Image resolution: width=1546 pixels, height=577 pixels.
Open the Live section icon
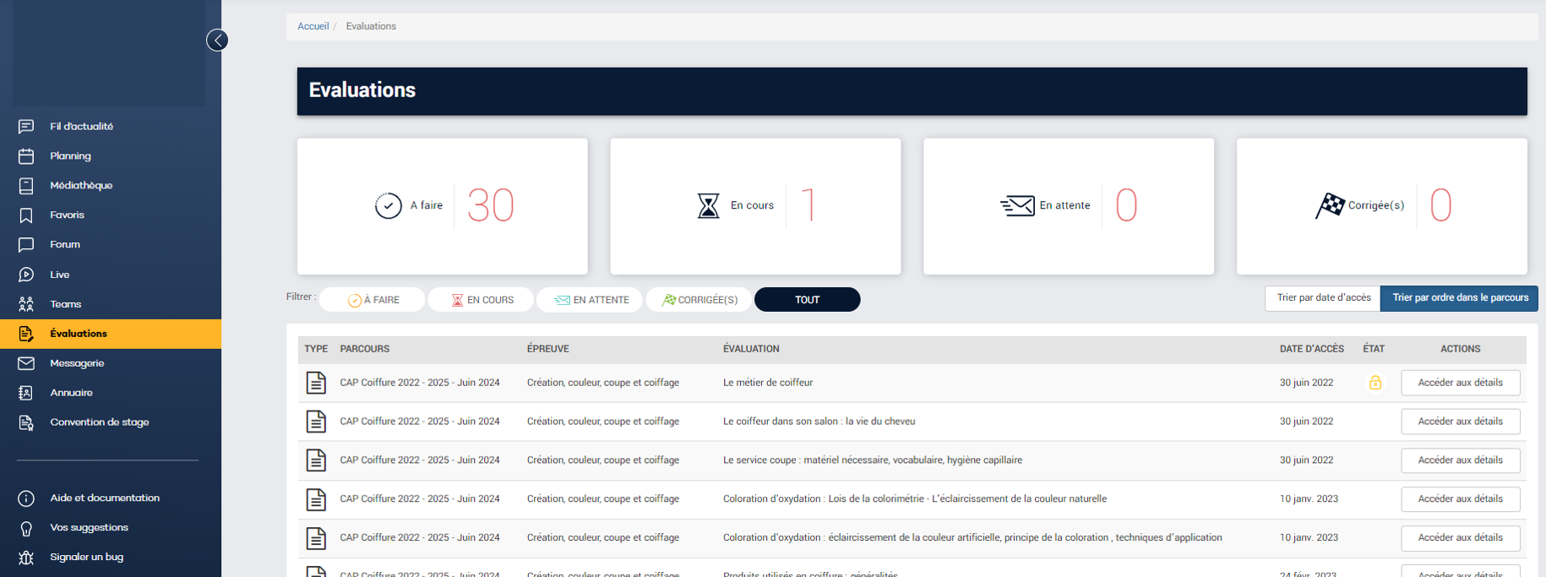click(x=26, y=275)
